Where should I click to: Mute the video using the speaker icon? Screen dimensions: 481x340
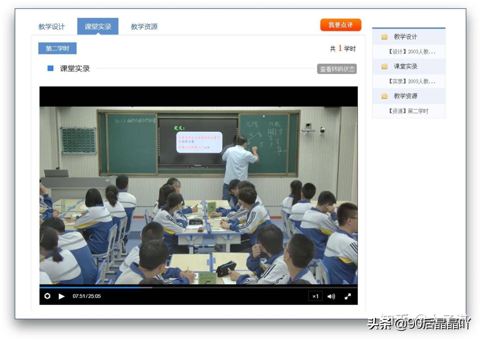(x=331, y=296)
